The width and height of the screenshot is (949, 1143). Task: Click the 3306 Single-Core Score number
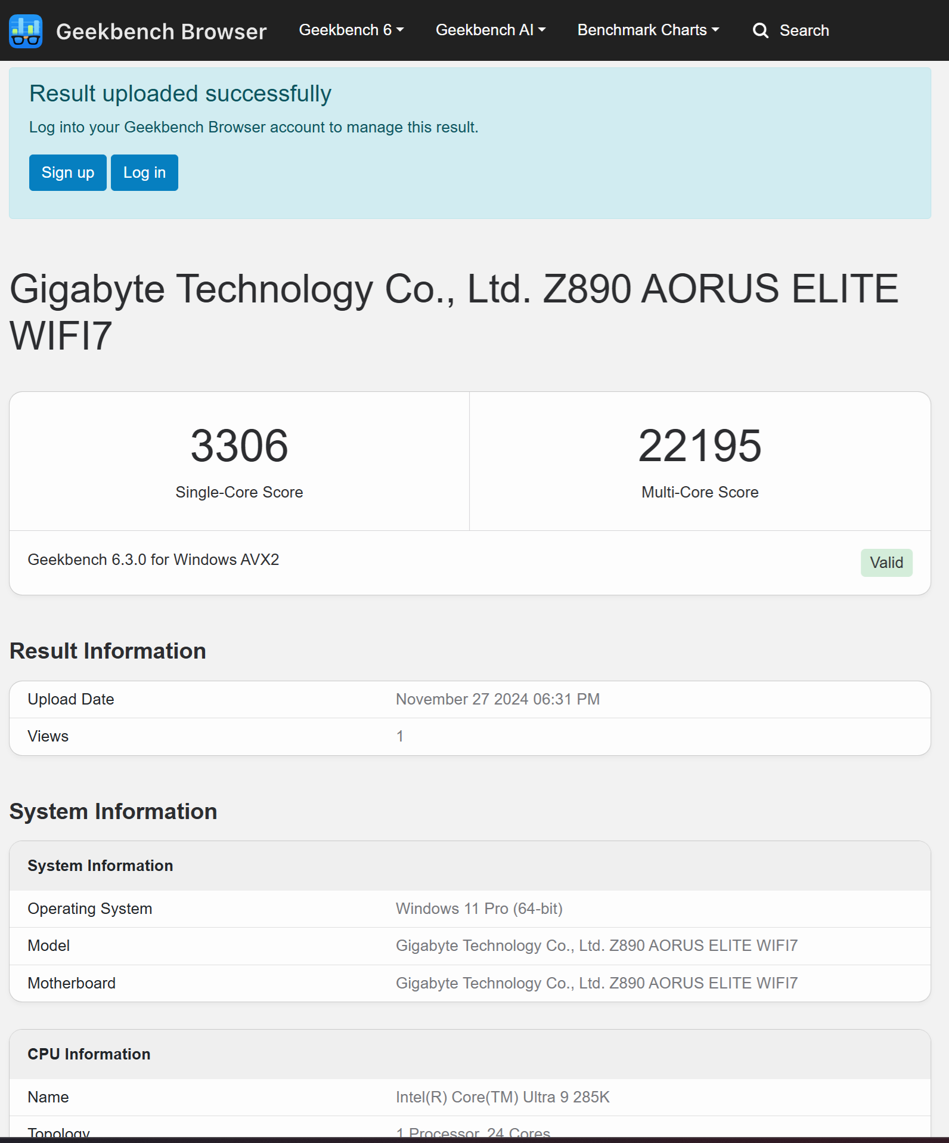[x=239, y=446]
